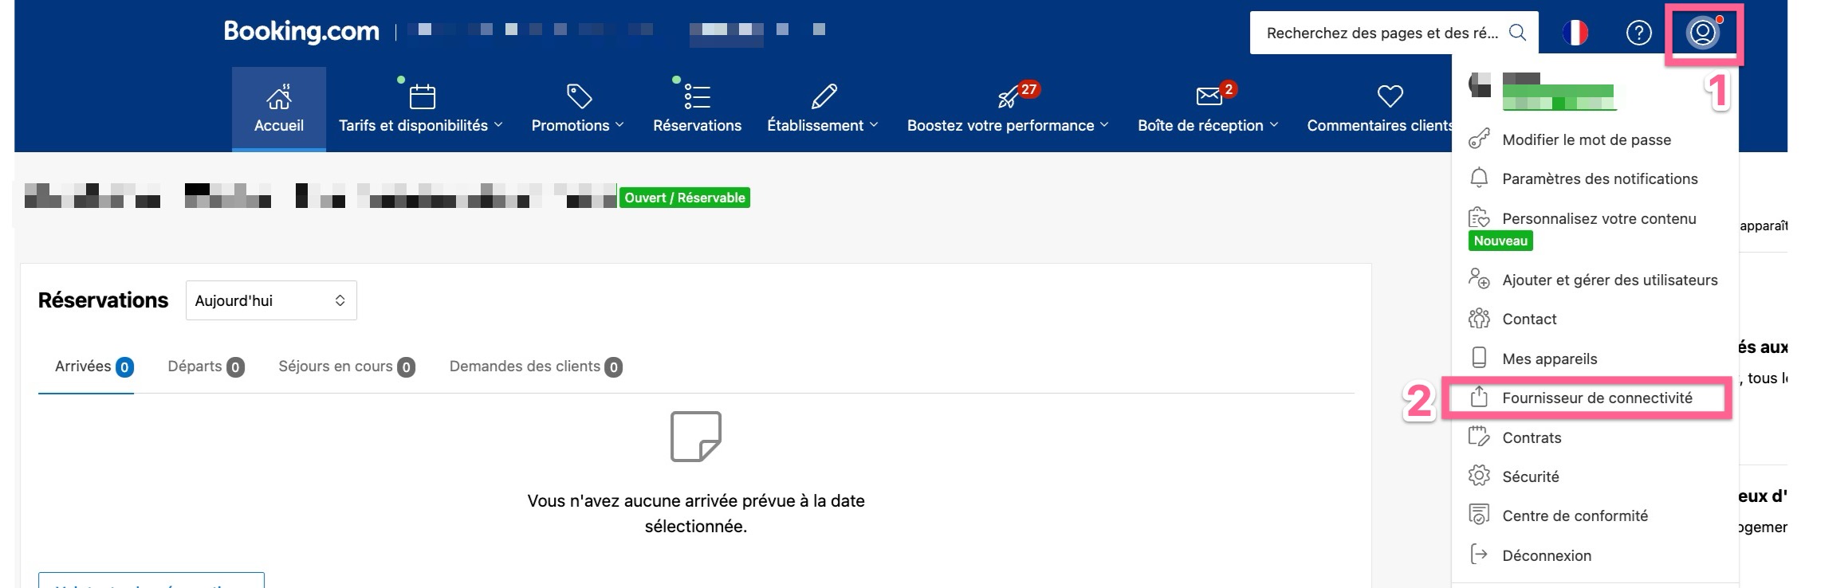The image size is (1848, 588).
Task: Focus the search pages input field
Action: (1381, 33)
